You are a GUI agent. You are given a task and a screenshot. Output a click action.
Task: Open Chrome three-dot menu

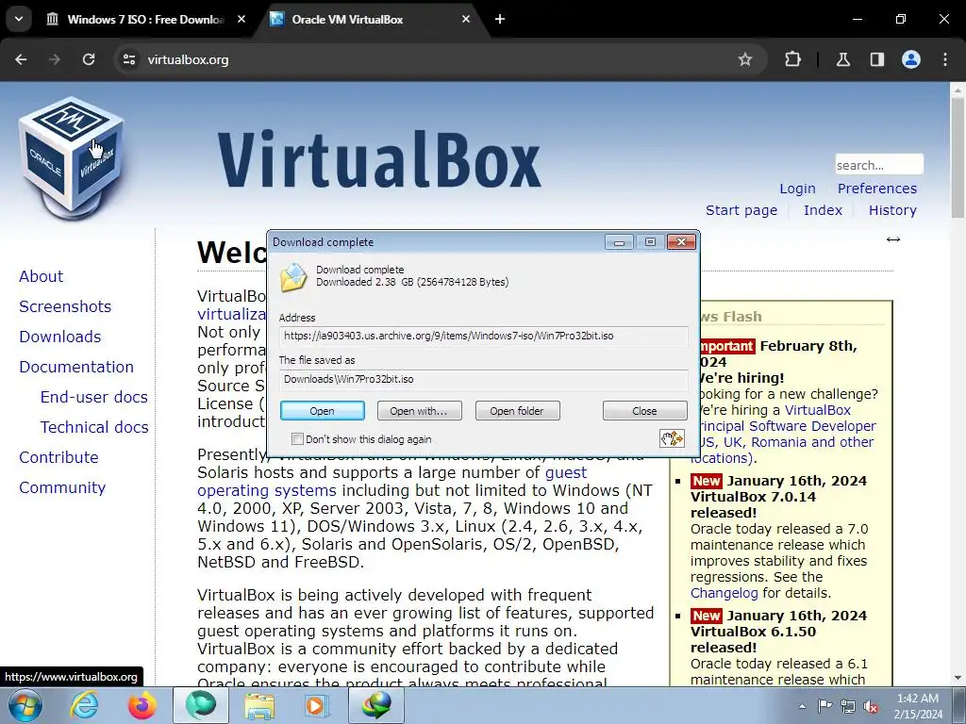click(945, 59)
